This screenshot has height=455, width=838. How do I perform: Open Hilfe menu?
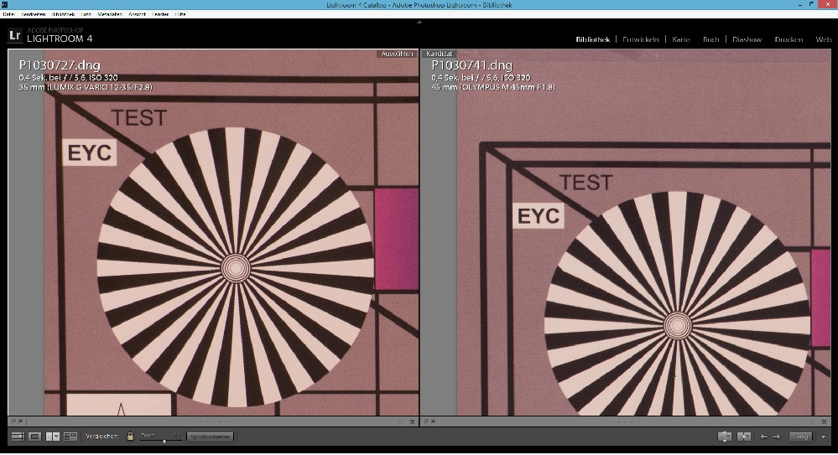point(180,14)
